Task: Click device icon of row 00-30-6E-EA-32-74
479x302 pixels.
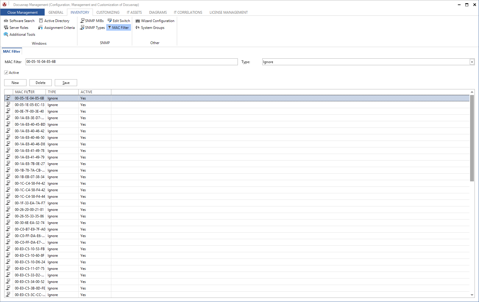Action: coord(8,222)
